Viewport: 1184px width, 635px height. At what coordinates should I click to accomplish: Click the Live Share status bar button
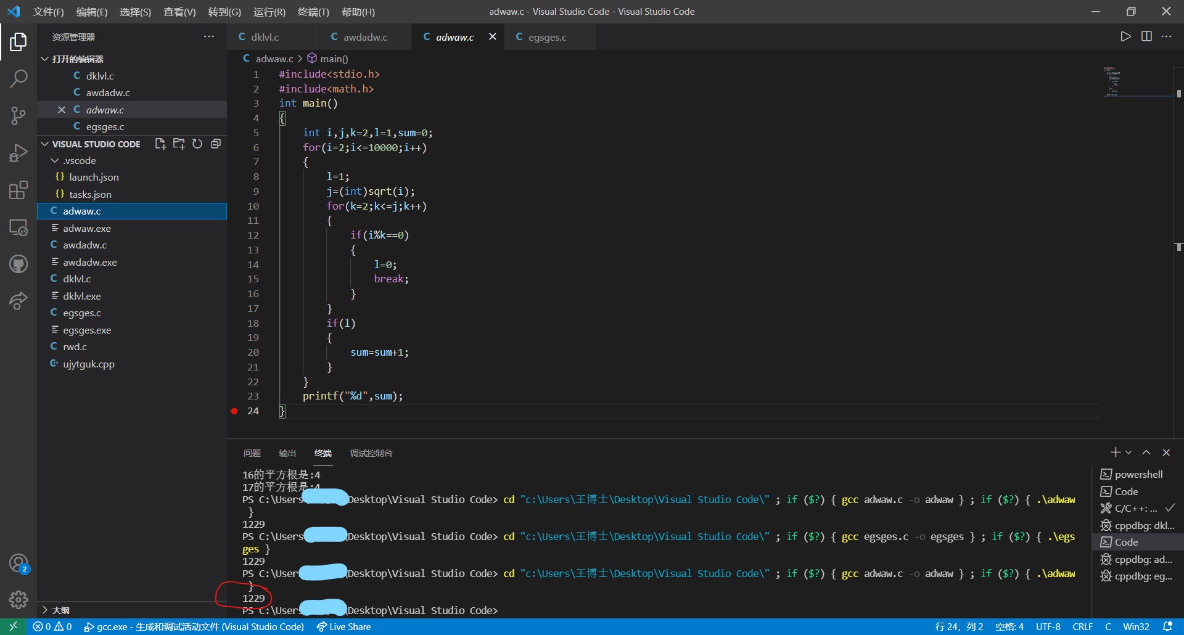pos(343,626)
